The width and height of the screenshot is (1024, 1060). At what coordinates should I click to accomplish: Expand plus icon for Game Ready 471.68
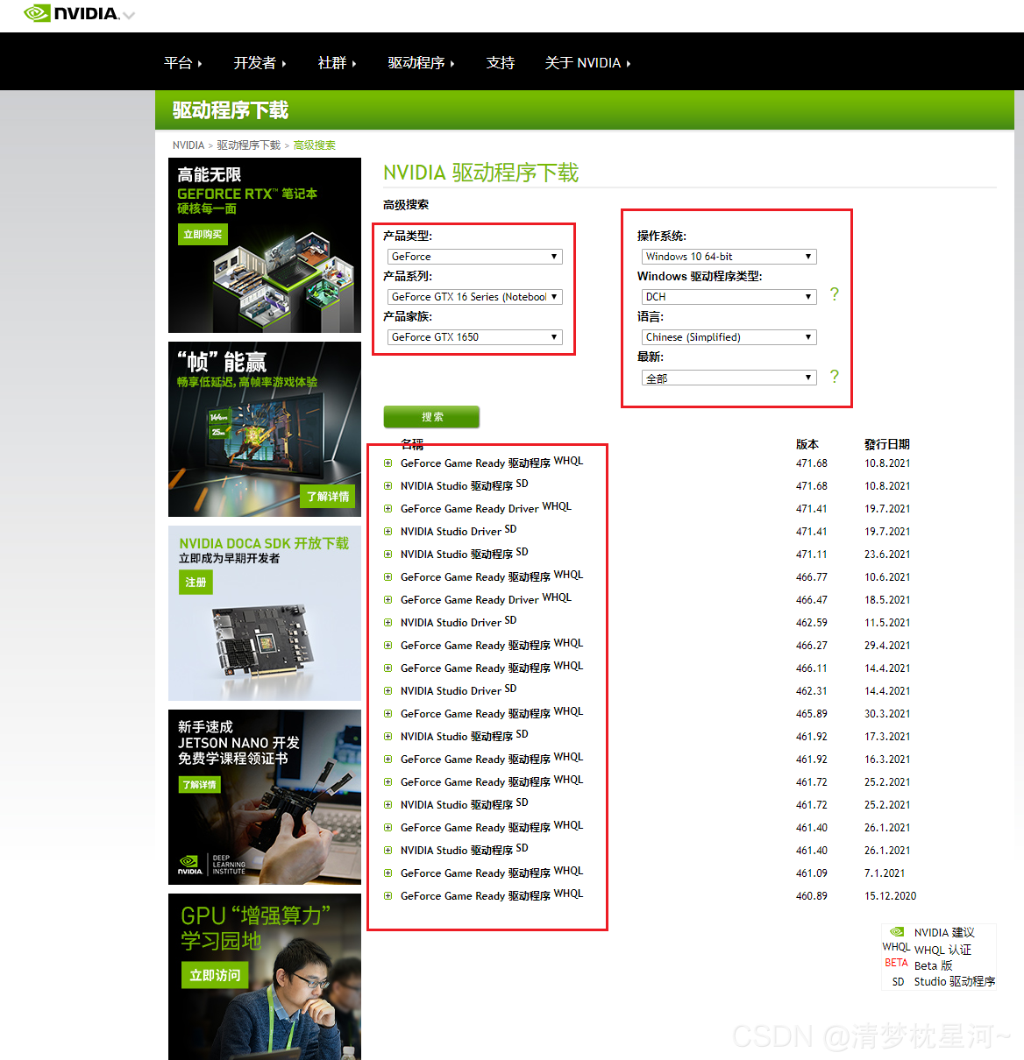coord(388,463)
